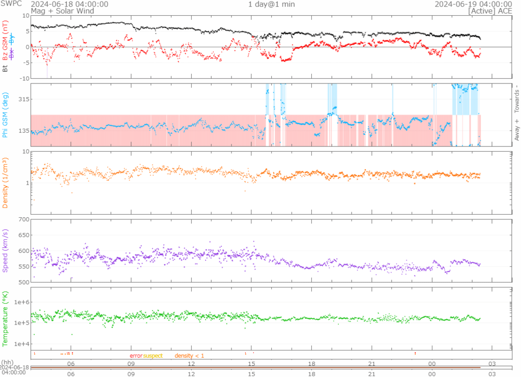Click the Temperature (°K) axis label
The width and height of the screenshot is (521, 377).
[6, 318]
